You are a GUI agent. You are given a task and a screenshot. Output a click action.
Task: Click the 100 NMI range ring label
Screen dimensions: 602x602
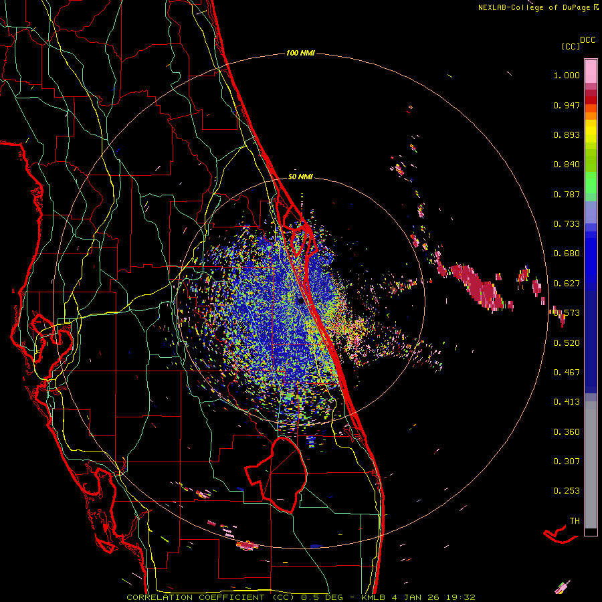pyautogui.click(x=300, y=53)
